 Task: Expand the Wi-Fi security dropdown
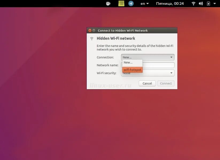[x=148, y=73]
